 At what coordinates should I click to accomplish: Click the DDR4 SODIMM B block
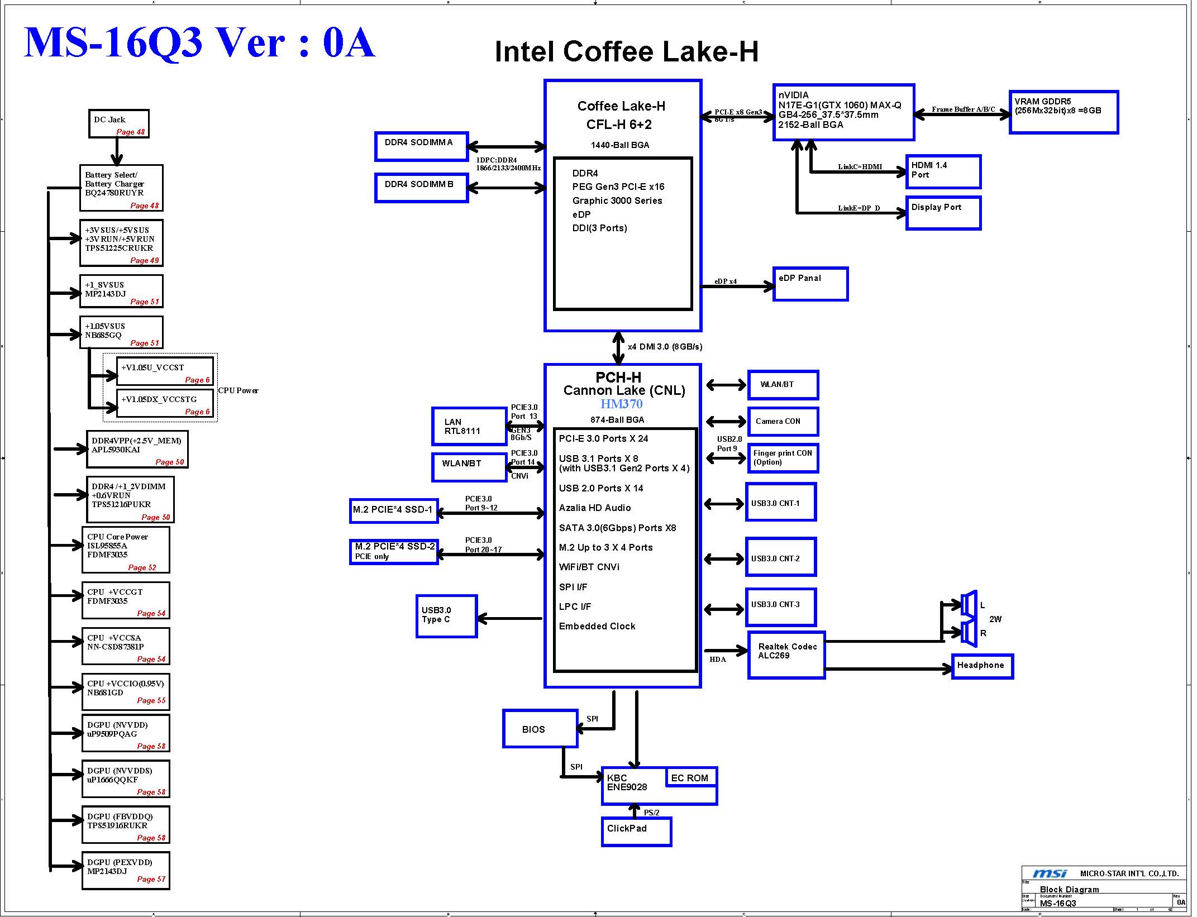click(421, 188)
